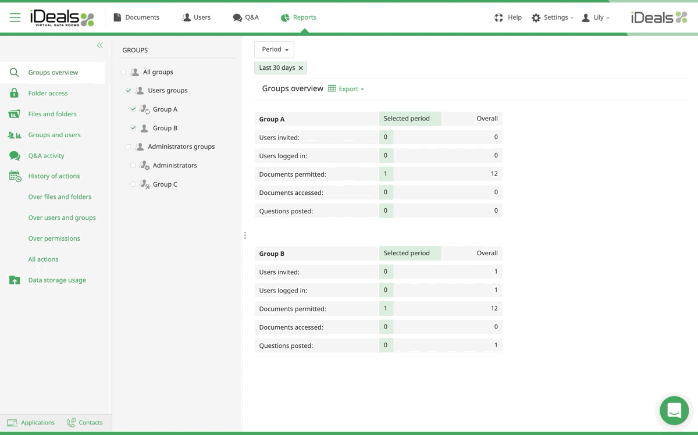Check the Group C checkbox
The width and height of the screenshot is (698, 435).
[x=133, y=184]
